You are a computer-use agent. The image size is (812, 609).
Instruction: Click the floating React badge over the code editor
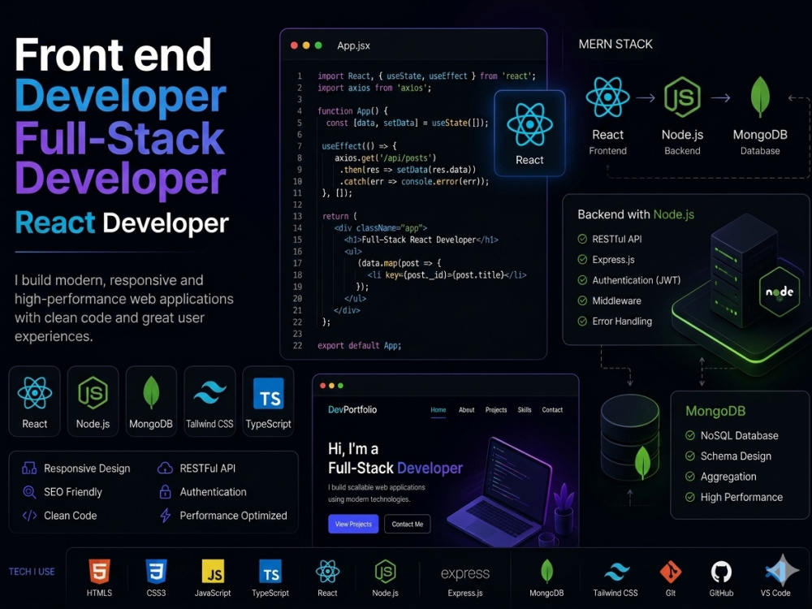[529, 134]
